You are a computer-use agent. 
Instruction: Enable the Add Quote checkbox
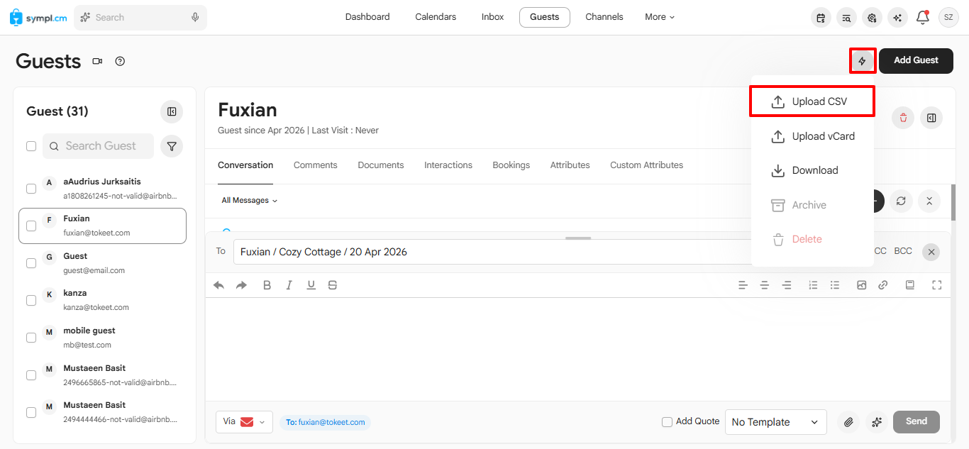[x=667, y=422]
